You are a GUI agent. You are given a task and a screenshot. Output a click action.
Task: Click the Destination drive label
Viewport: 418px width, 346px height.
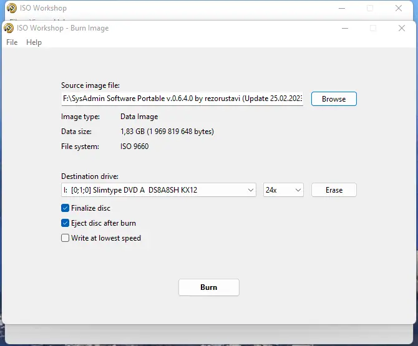[x=90, y=176]
